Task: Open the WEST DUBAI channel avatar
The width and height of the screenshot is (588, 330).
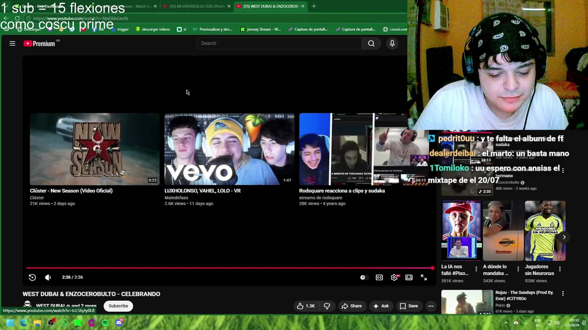Action: [28, 305]
